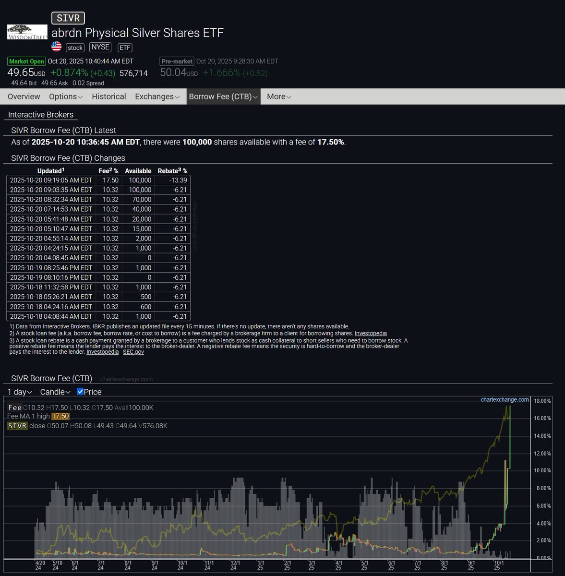
Task: Open the Candle chart type dropdown
Action: pyautogui.click(x=55, y=392)
